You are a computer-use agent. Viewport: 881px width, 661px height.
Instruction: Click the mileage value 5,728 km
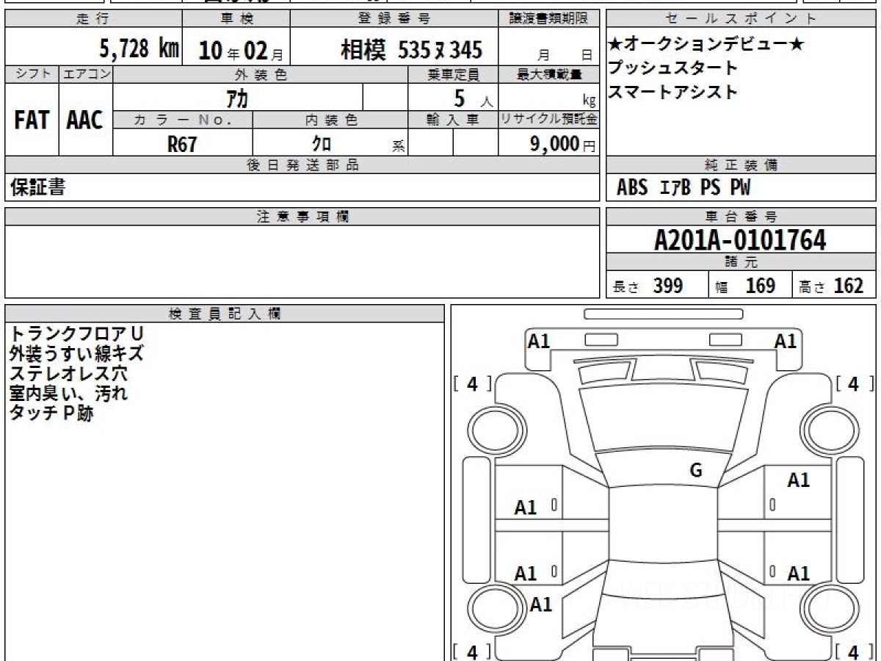[139, 49]
